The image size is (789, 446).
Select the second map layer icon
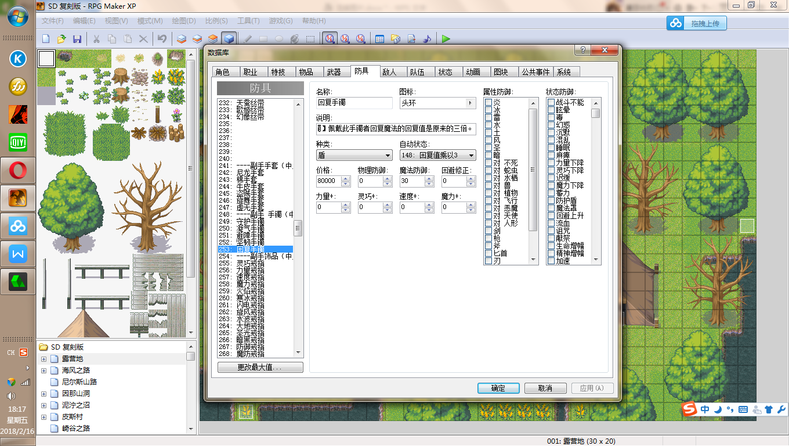[197, 39]
